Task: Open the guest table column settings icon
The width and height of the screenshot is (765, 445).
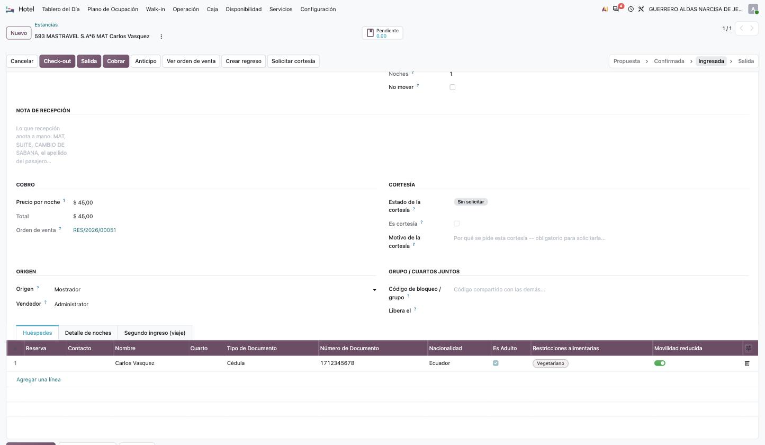Action: point(748,348)
